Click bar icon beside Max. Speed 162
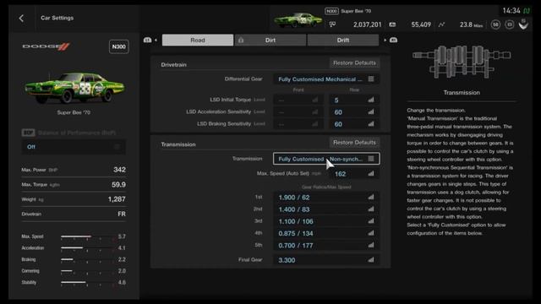Image resolution: width=541 pixels, height=304 pixels. pyautogui.click(x=371, y=173)
